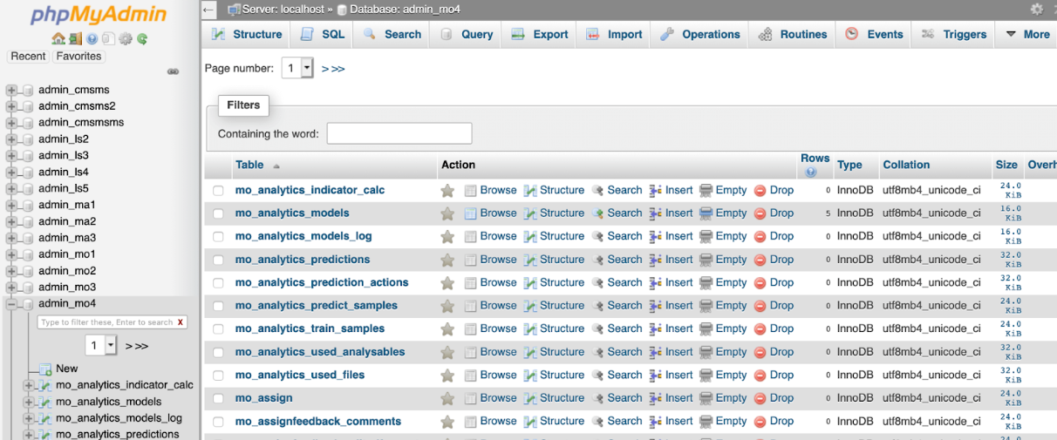Open page settings gear at top right
The height and width of the screenshot is (440, 1057).
1036,9
